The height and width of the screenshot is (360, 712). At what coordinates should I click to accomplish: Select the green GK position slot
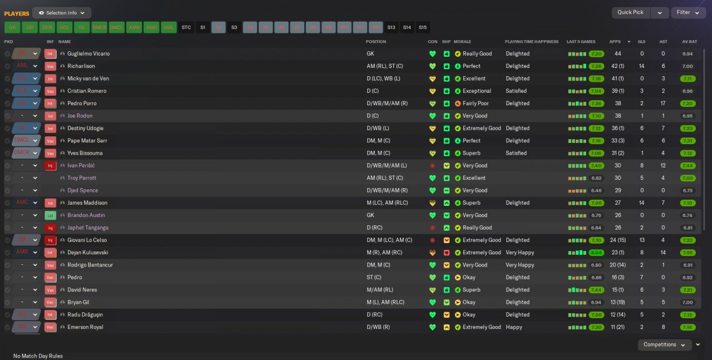coord(12,27)
